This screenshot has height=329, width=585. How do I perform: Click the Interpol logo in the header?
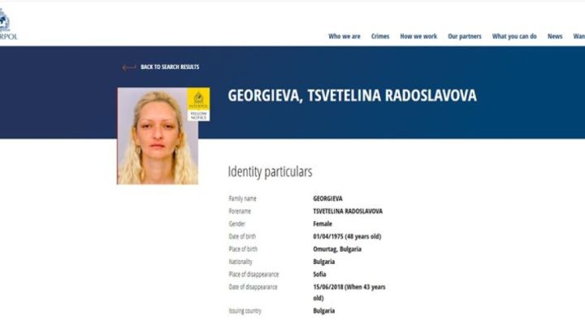click(x=7, y=24)
